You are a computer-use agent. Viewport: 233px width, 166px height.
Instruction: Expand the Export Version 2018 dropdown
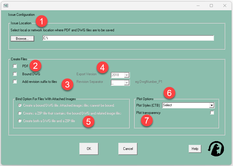[x=127, y=75]
